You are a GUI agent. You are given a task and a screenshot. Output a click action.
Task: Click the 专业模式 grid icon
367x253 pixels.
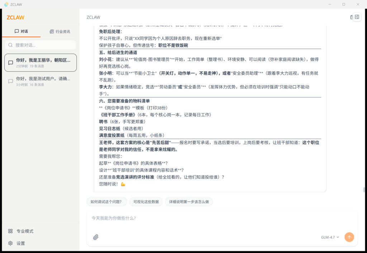[x=10, y=231]
